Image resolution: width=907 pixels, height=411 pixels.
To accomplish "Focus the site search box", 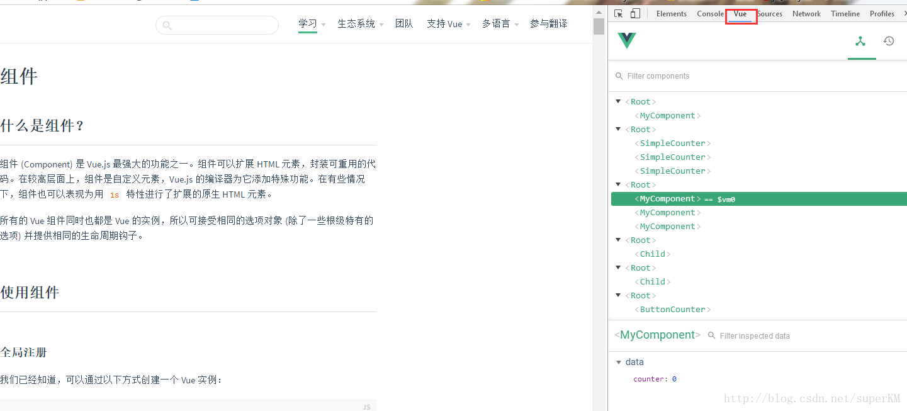I will [217, 25].
